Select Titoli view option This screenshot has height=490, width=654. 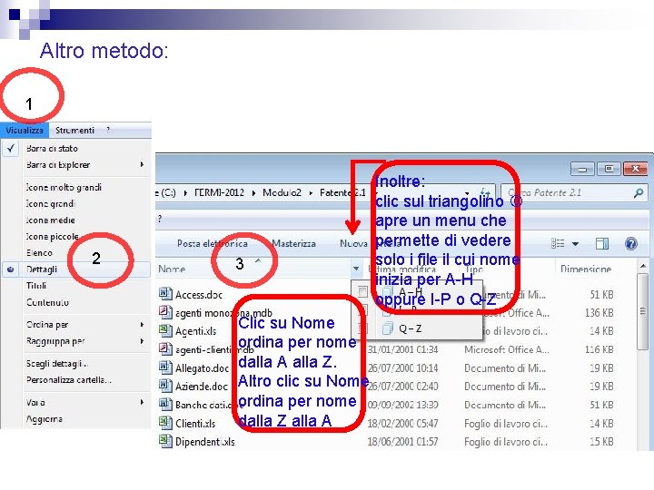tap(36, 286)
